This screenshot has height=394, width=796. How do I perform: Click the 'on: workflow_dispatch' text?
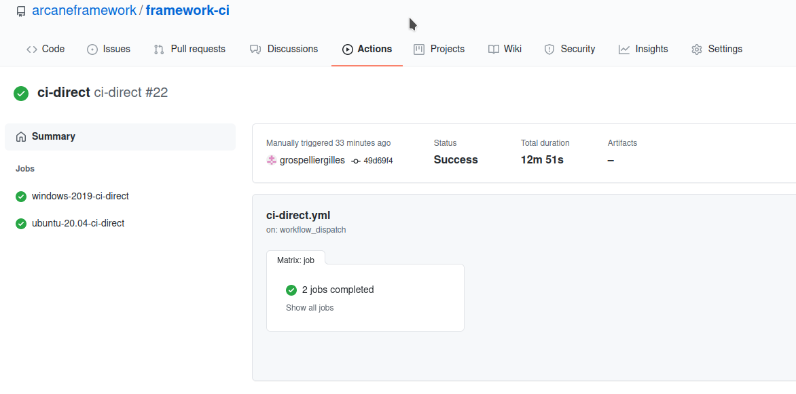306,230
